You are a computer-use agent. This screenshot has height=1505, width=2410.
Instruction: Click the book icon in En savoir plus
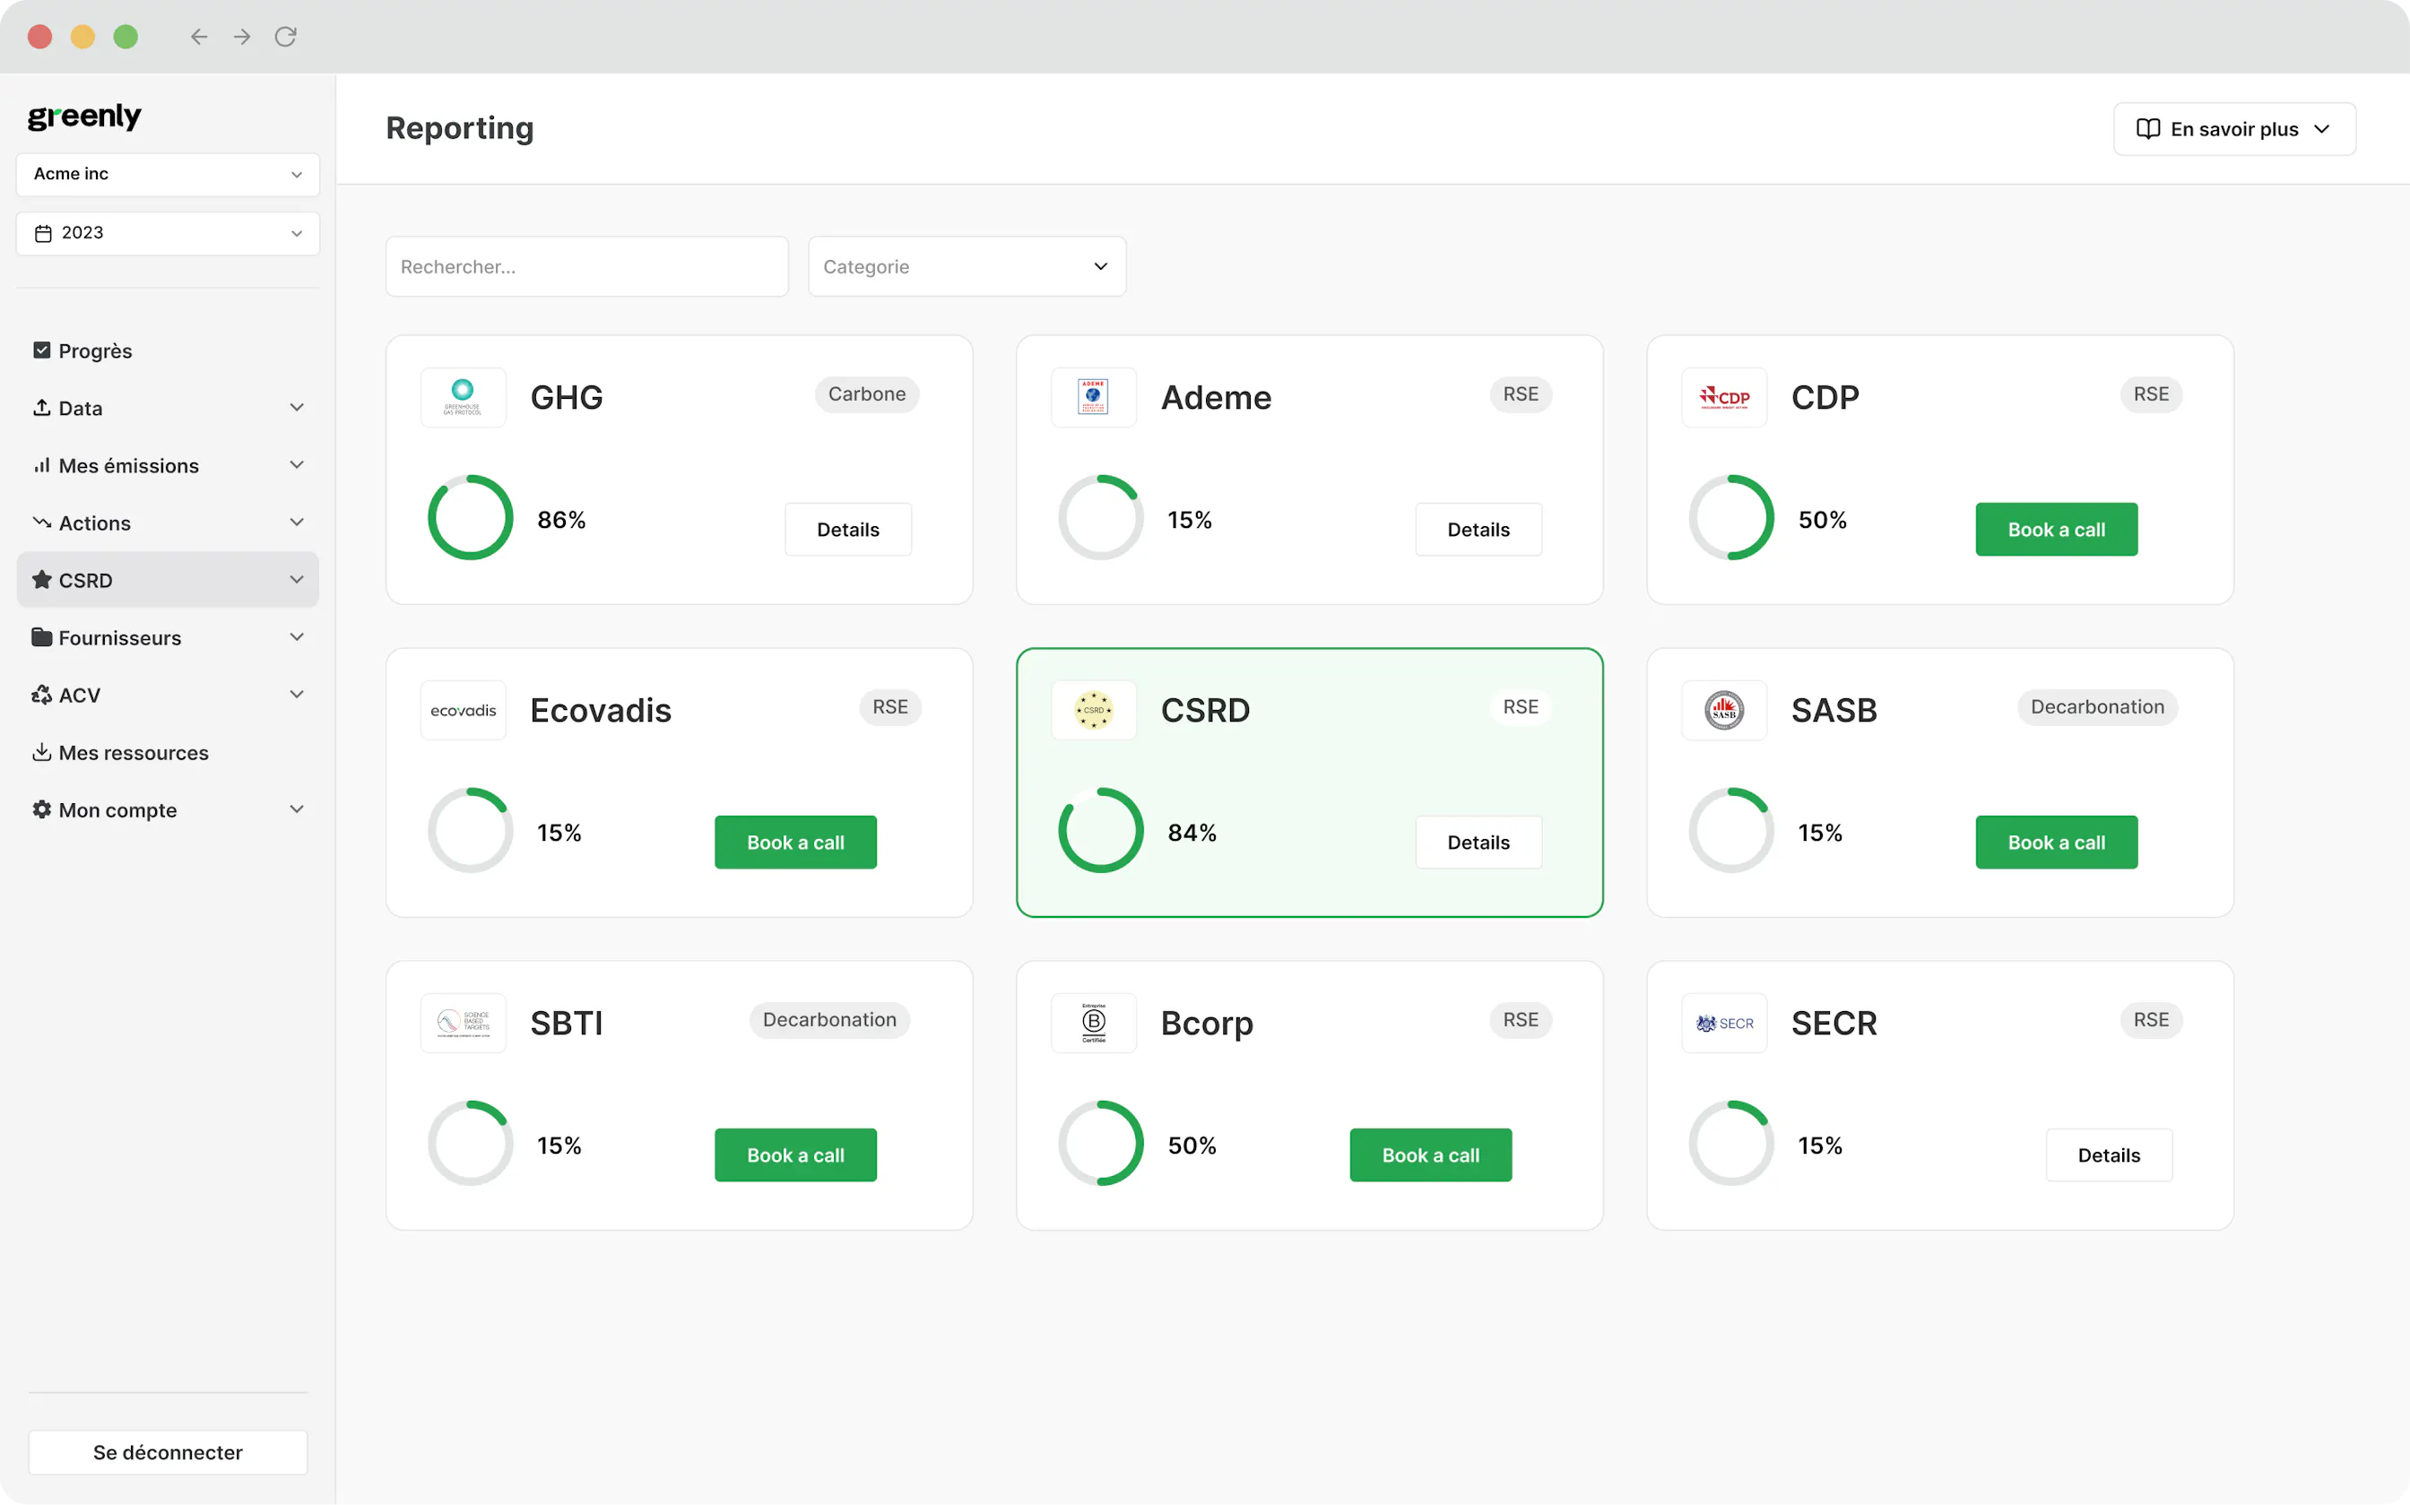(x=2148, y=128)
